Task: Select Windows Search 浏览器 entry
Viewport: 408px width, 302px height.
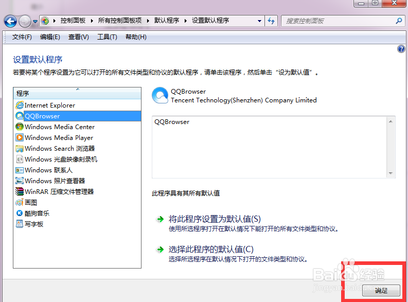Action: pos(77,149)
